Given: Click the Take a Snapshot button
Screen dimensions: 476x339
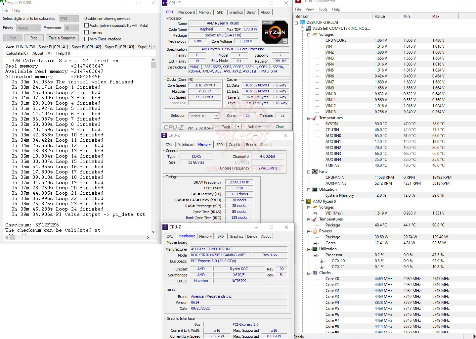Looking at the screenshot, I should coord(62,38).
